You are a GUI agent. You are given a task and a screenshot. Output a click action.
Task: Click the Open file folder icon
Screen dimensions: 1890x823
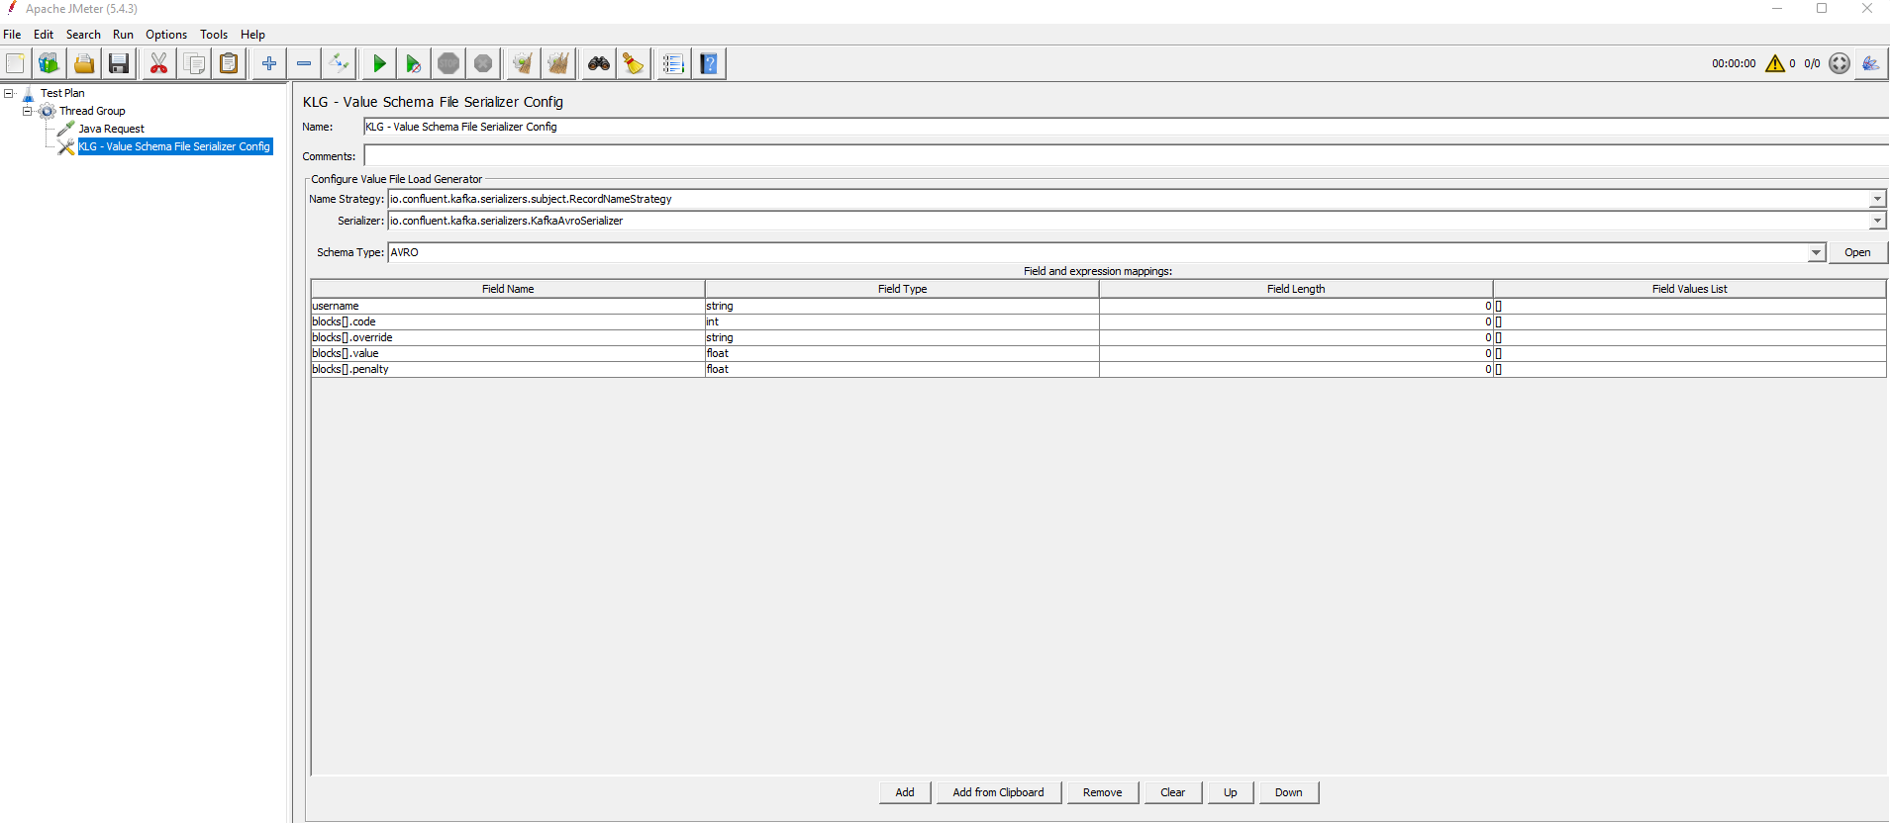pyautogui.click(x=84, y=63)
